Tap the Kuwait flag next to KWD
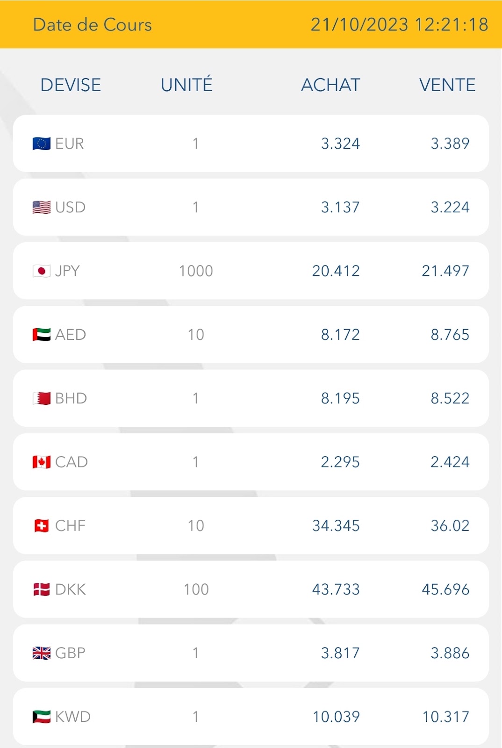Viewport: 502px width, 748px height. click(42, 717)
